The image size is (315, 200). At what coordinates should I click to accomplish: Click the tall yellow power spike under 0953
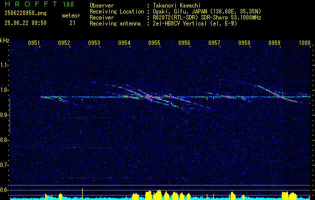click(x=82, y=194)
